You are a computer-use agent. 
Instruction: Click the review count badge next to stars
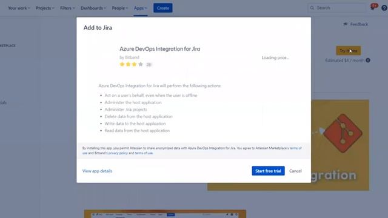(x=149, y=65)
